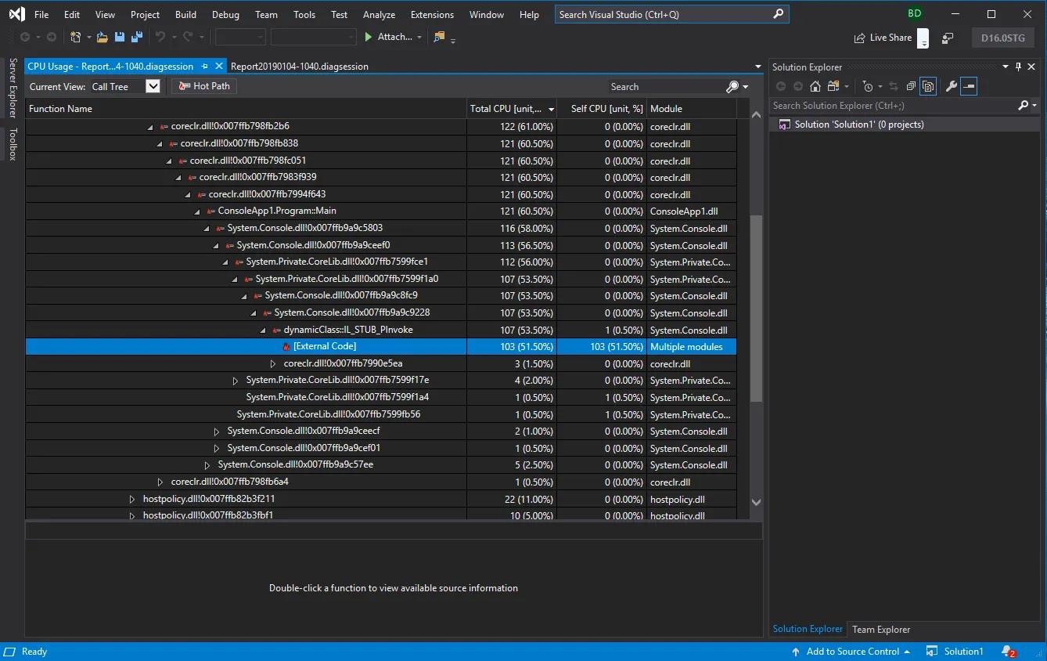The image size is (1047, 661).
Task: Click the Pending Changes Filter clock icon
Action: coord(867,86)
